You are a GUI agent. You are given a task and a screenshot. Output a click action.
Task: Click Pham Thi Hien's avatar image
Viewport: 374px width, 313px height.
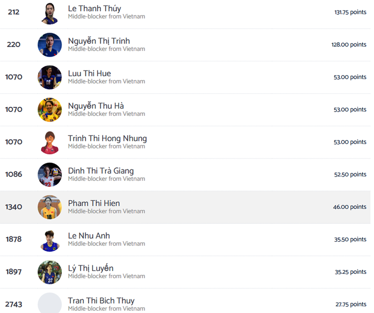point(50,207)
